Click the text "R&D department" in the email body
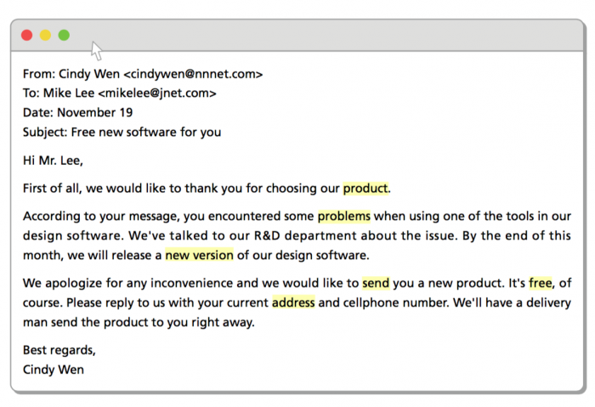 point(305,235)
